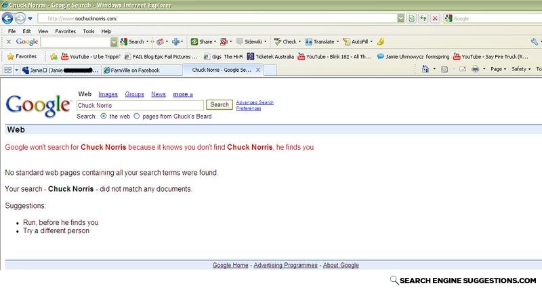Image resolution: width=542 pixels, height=288 pixels.
Task: Open the File menu
Action: (12, 31)
